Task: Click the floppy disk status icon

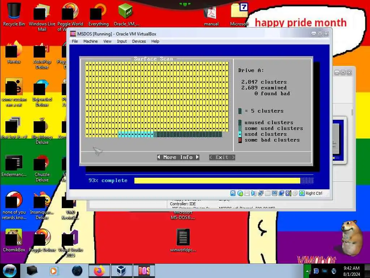Action: pyautogui.click(x=247, y=193)
